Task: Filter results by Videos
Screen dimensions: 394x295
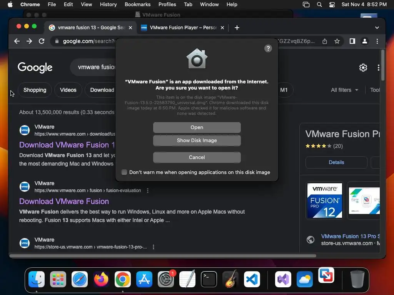Action: (68, 90)
